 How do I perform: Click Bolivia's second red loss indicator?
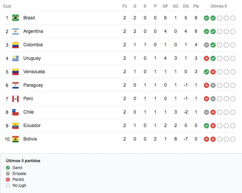213,139
